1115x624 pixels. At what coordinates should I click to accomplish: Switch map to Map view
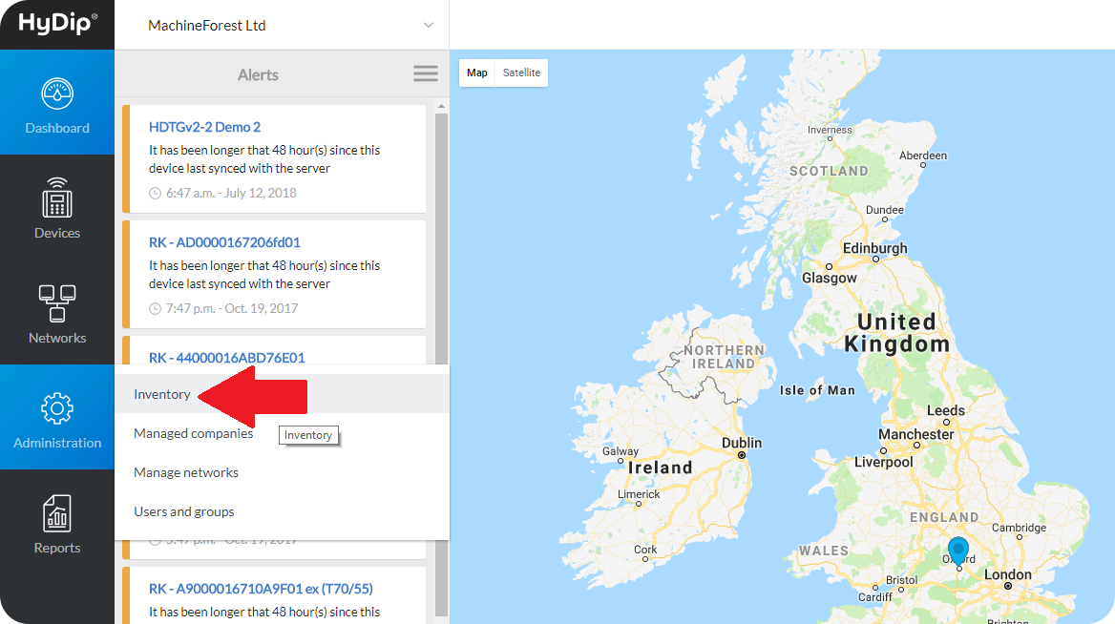coord(477,73)
